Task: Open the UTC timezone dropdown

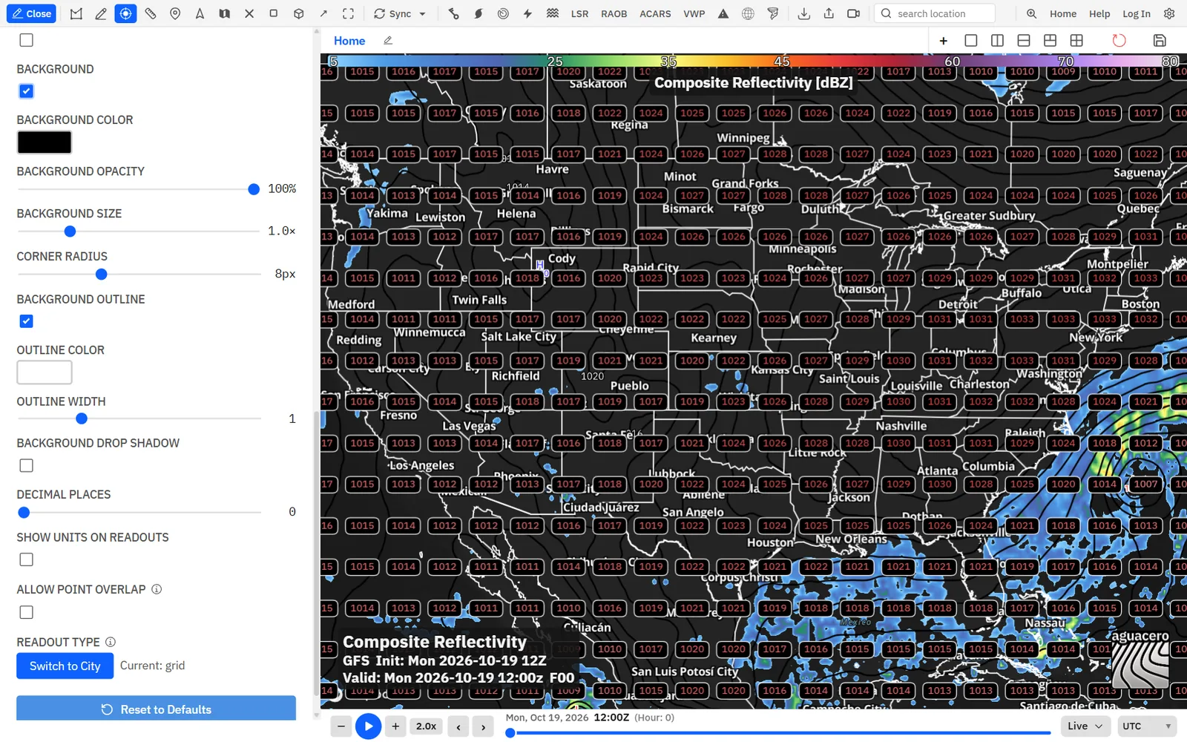Action: tap(1147, 726)
